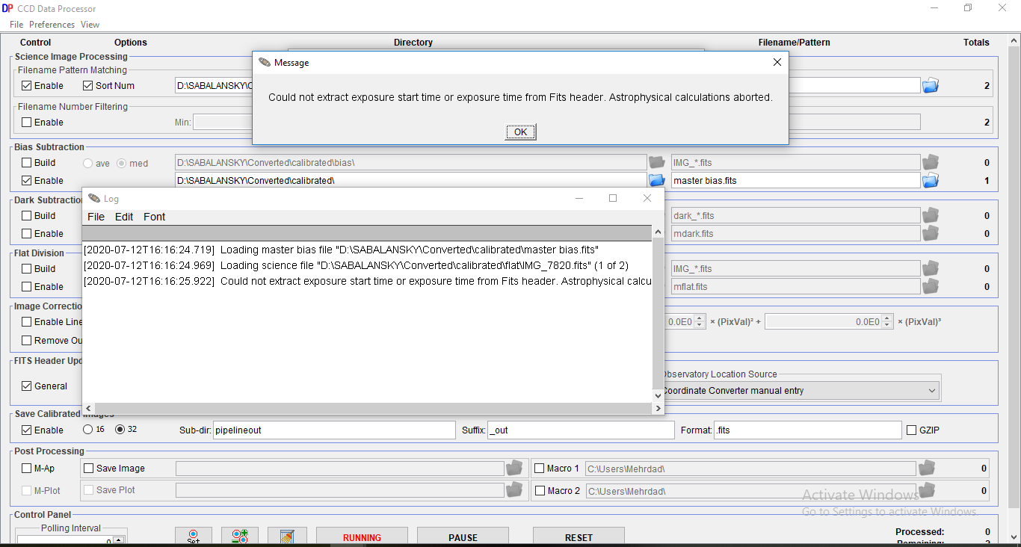Click folder icon next to Save Image path
Viewport: 1021px width, 547px height.
pyautogui.click(x=514, y=469)
